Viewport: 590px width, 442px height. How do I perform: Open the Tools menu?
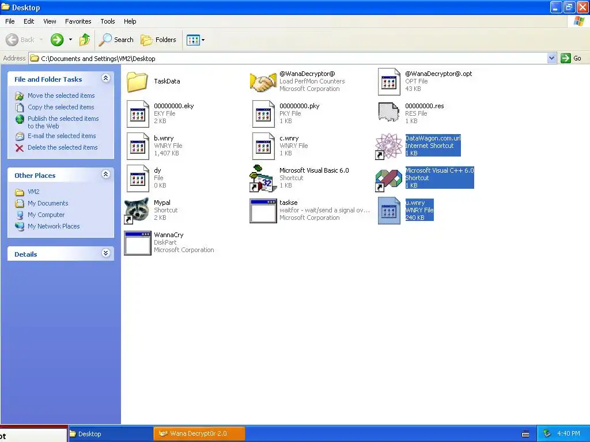click(x=108, y=21)
